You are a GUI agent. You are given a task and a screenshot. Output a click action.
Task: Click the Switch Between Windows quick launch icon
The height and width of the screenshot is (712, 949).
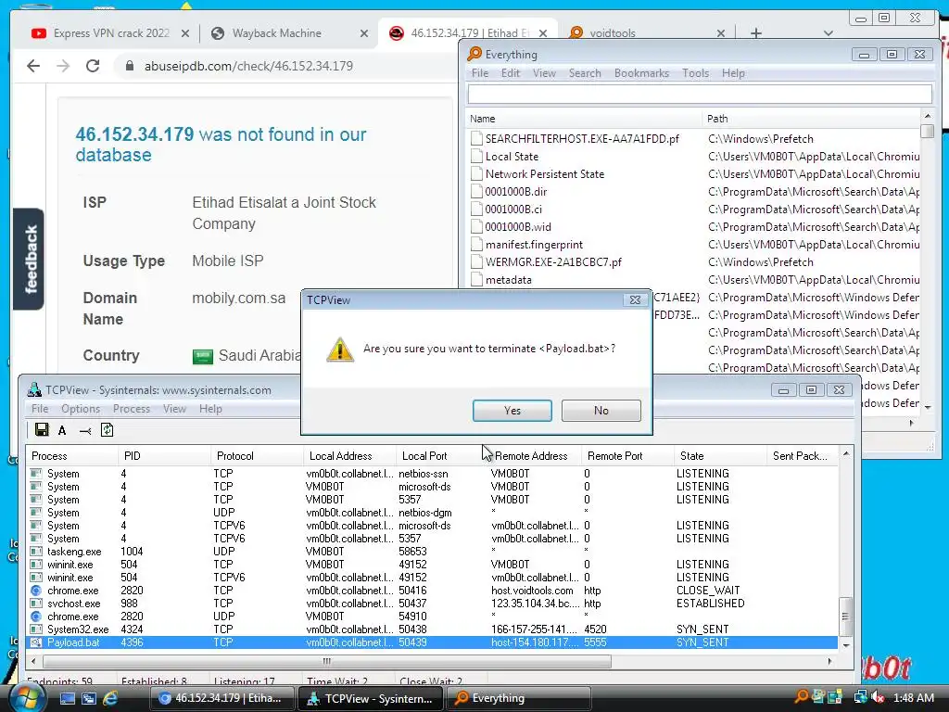[x=89, y=698]
